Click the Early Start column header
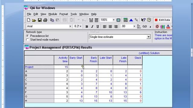 76,60
